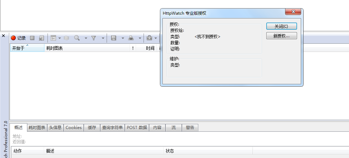Select the Cookies tab
This screenshot has height=158, width=349.
[74, 128]
